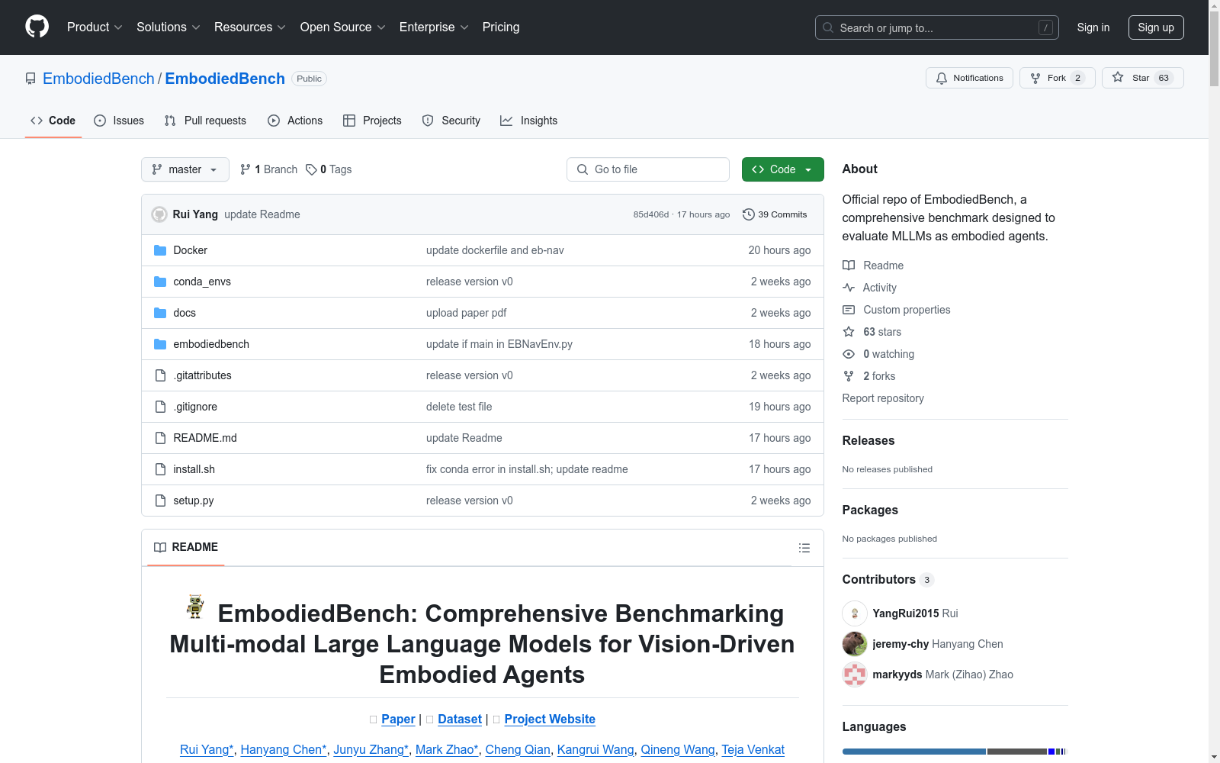Switch to the Code tab
1220x763 pixels.
click(x=53, y=121)
